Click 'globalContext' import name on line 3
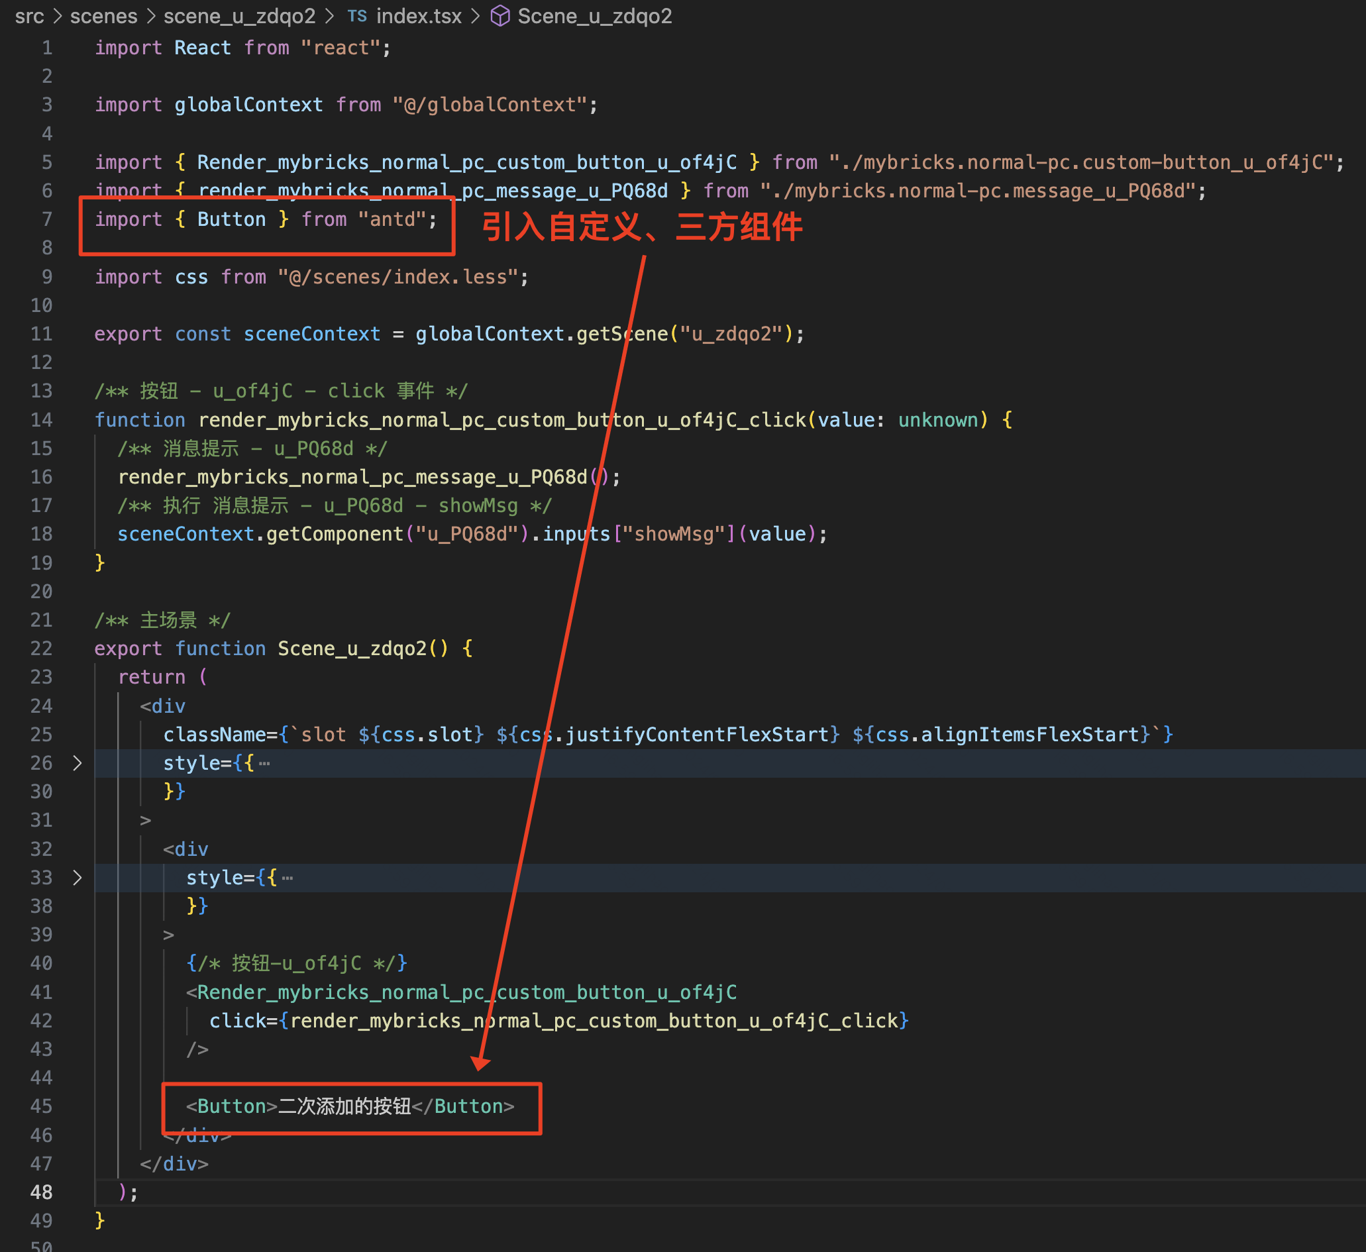The width and height of the screenshot is (1366, 1252). click(x=248, y=105)
